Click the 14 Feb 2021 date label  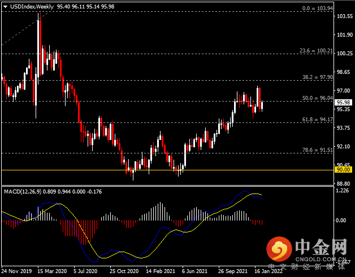161,271
